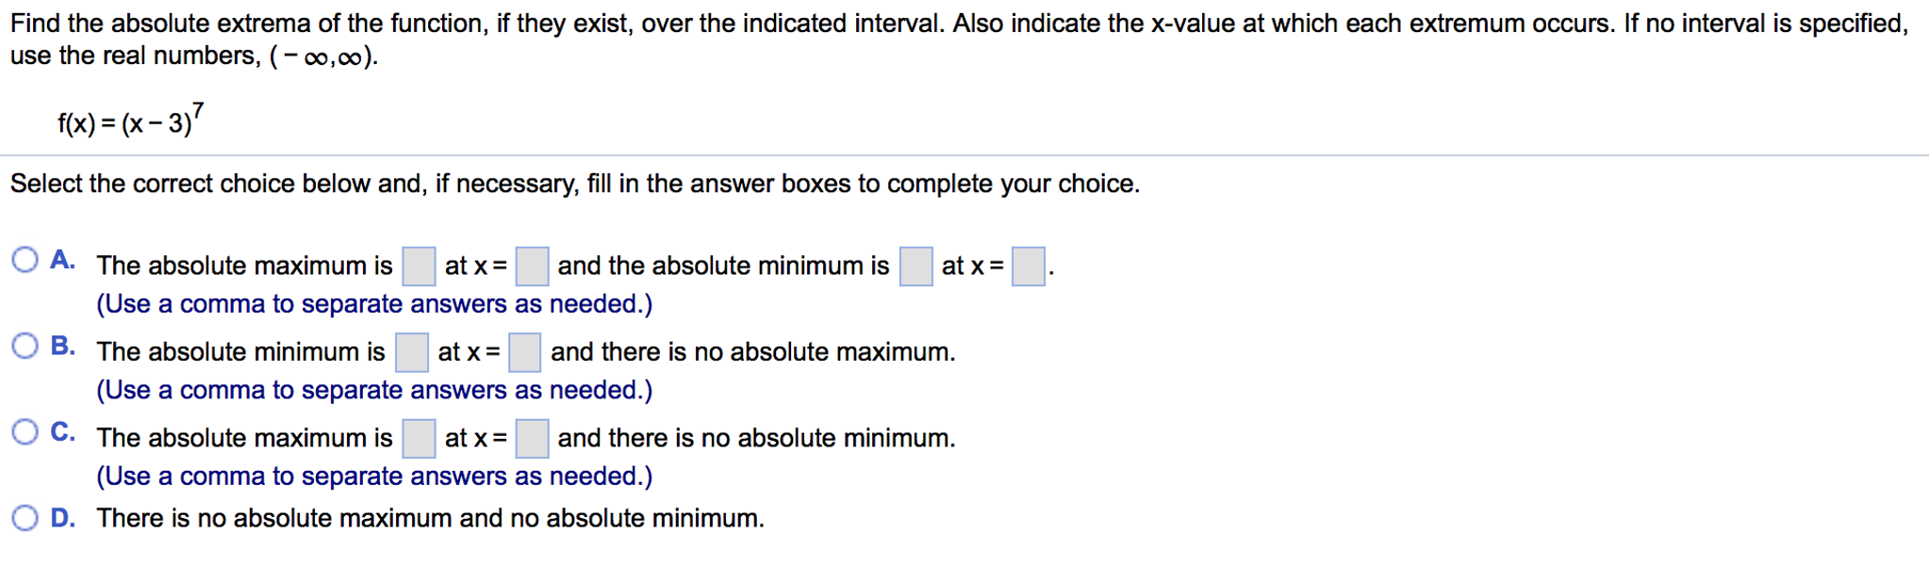1929x581 pixels.
Task: Click the comma separation hint under choice B
Action: tap(375, 389)
